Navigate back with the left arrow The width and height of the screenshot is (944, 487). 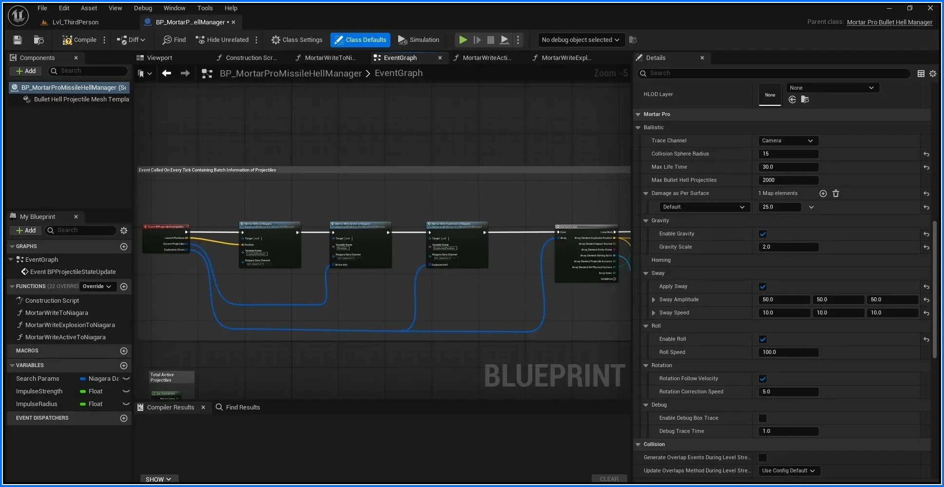pos(167,73)
